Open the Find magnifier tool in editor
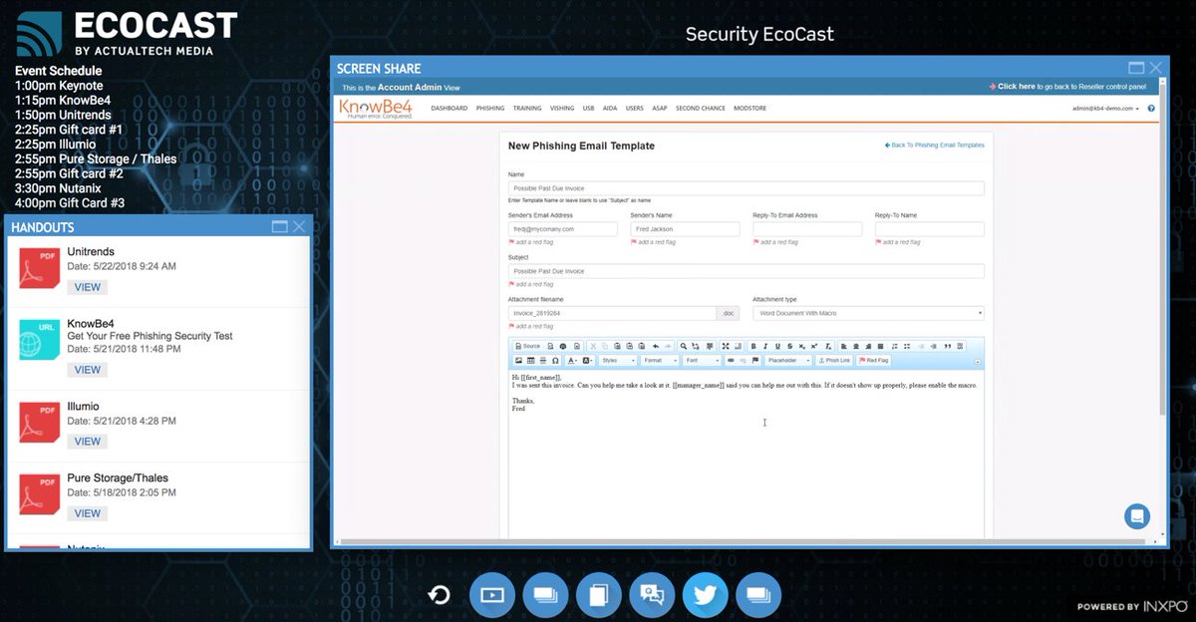This screenshot has height=622, width=1196. pyautogui.click(x=684, y=346)
